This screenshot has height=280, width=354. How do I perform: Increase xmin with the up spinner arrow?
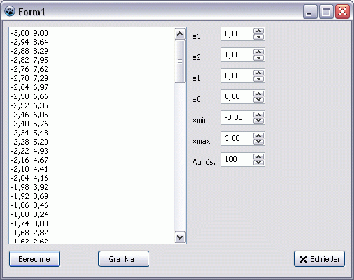(258, 115)
